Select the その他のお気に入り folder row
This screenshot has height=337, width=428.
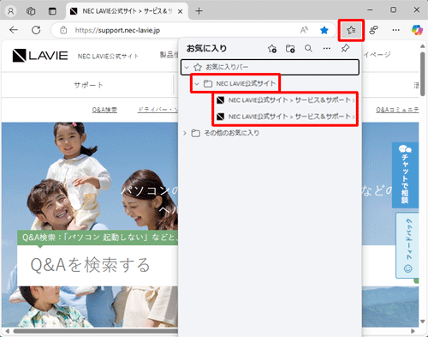270,133
